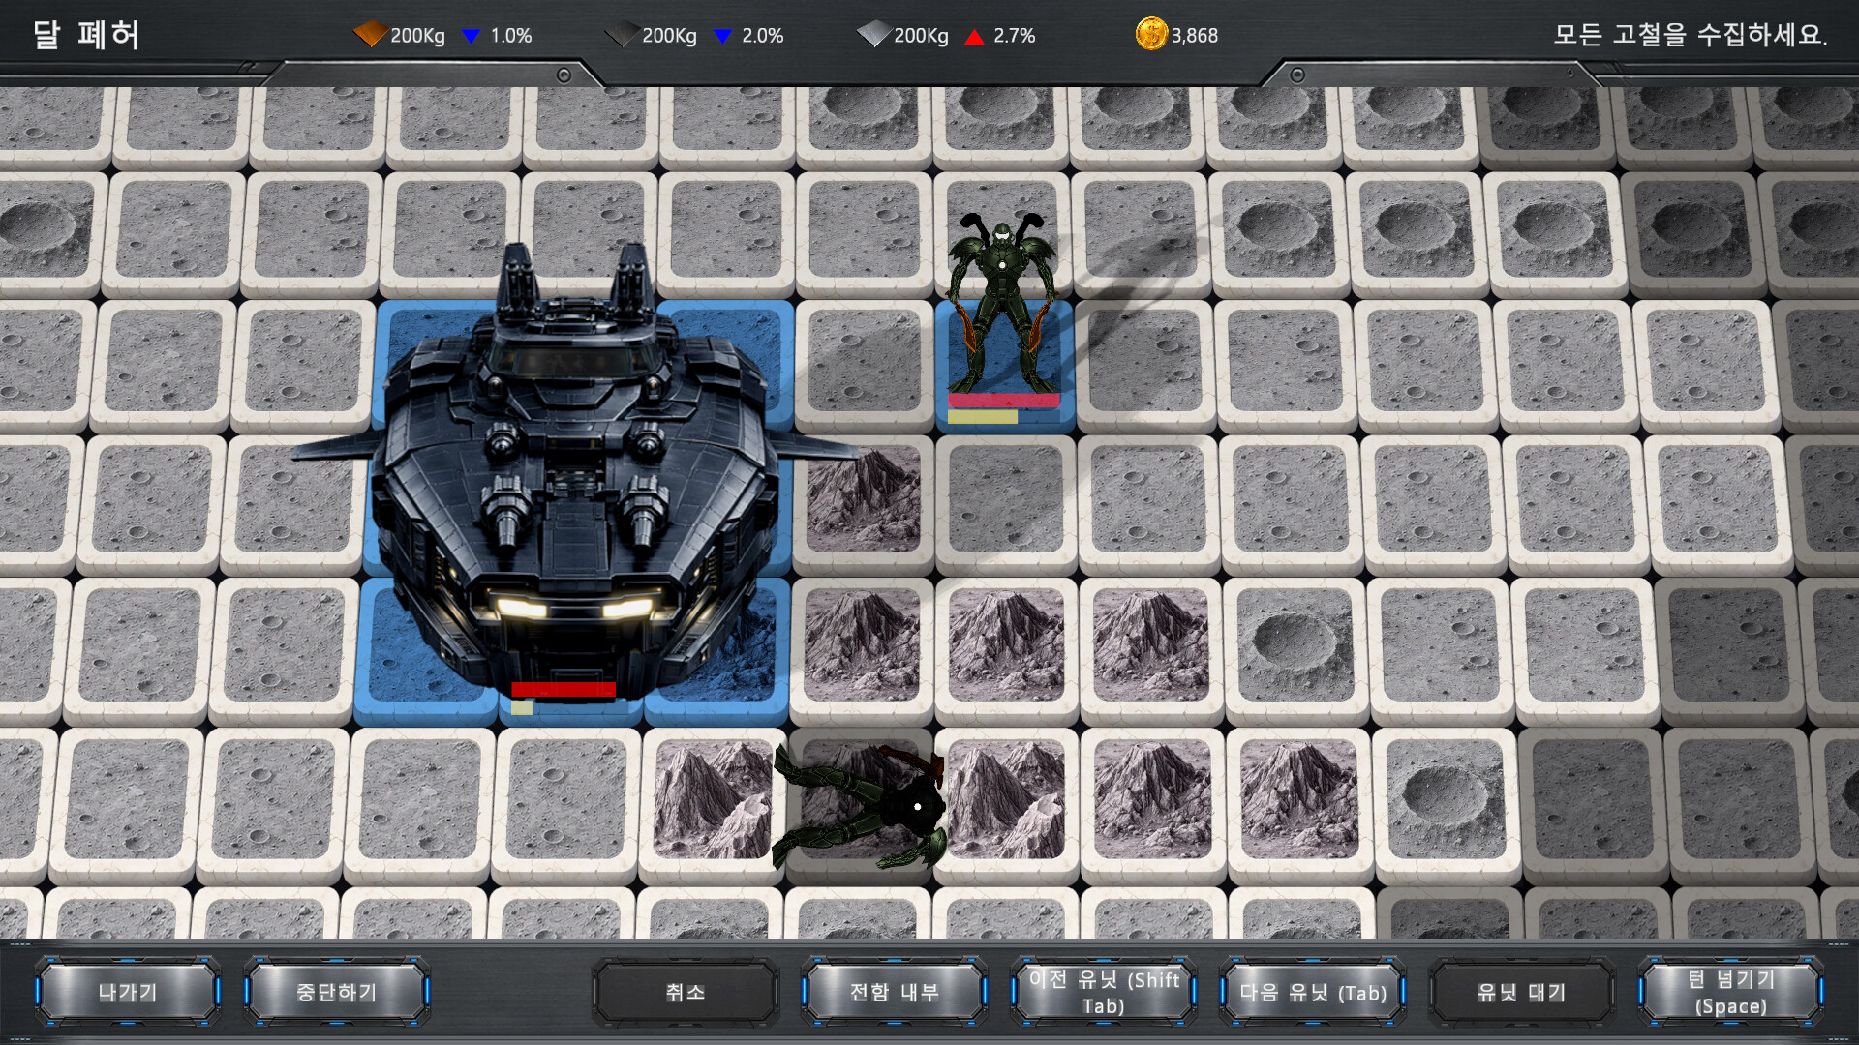Click the 중단하기 button
This screenshot has width=1859, height=1045.
click(x=336, y=992)
